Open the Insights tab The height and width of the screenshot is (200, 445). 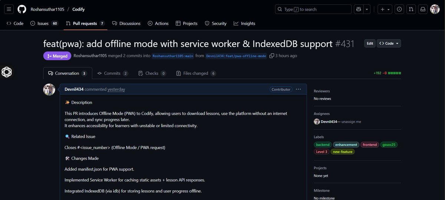pos(244,23)
